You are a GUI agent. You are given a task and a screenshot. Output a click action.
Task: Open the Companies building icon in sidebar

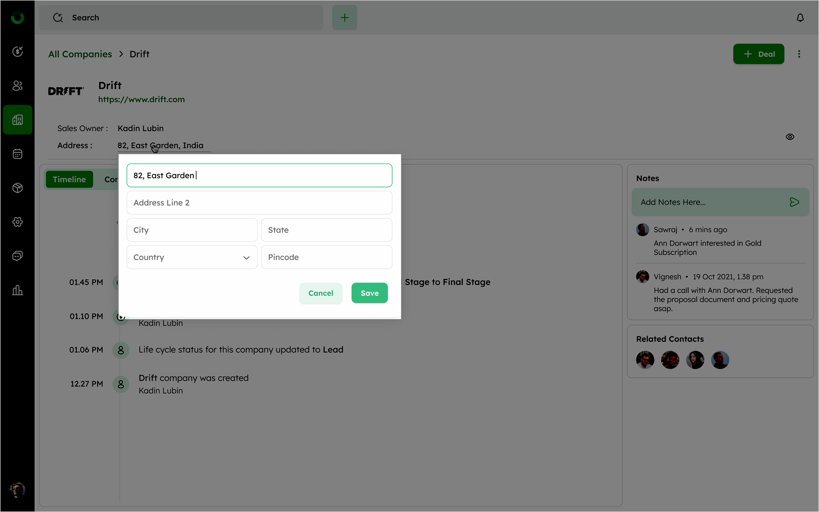[x=17, y=120]
